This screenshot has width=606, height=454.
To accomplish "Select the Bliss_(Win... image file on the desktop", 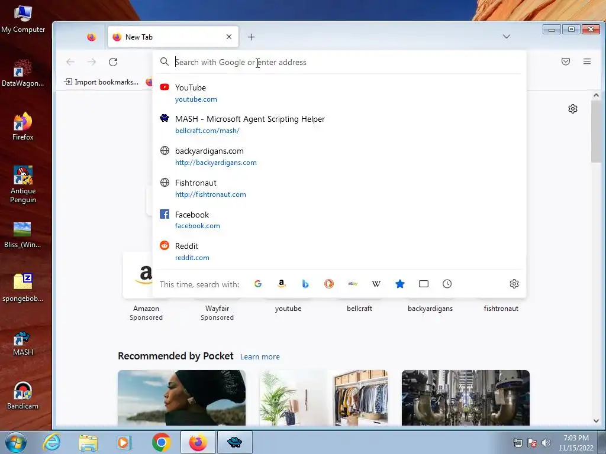I will pyautogui.click(x=22, y=235).
